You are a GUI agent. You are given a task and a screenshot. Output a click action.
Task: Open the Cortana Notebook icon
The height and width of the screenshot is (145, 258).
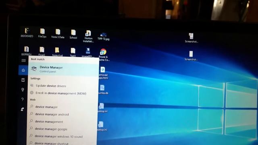pos(23,80)
